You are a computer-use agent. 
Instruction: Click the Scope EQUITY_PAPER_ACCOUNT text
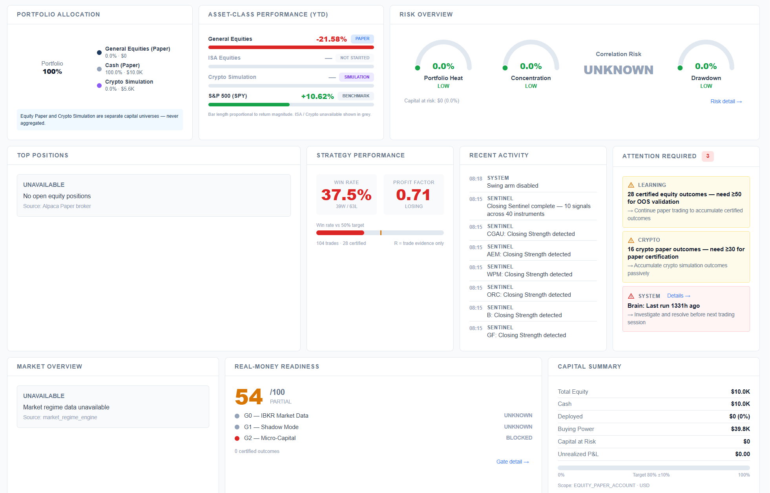point(604,486)
